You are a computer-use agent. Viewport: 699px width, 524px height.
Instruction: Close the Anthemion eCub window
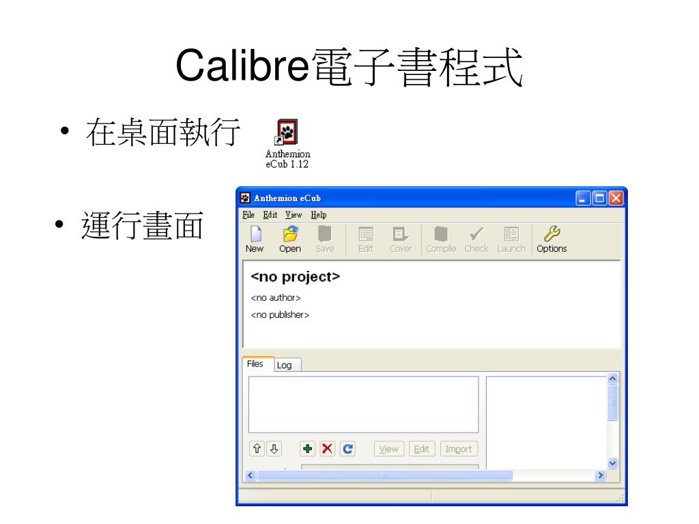point(616,198)
